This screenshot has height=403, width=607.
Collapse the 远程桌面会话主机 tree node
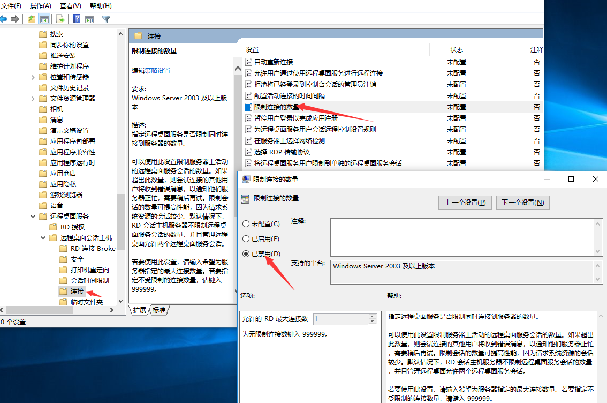point(43,237)
